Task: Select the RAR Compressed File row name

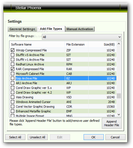Action: [30, 69]
